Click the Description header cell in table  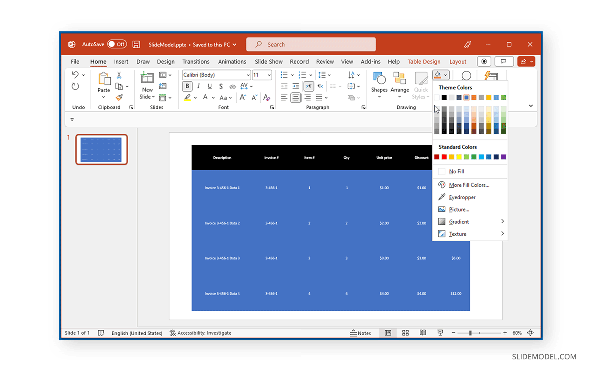click(222, 158)
